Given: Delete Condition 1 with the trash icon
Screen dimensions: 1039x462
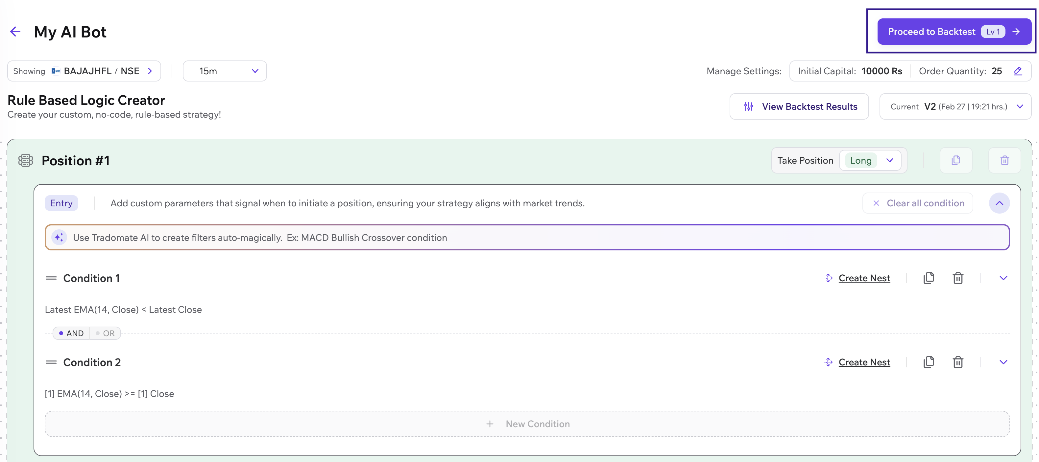Looking at the screenshot, I should click(958, 278).
